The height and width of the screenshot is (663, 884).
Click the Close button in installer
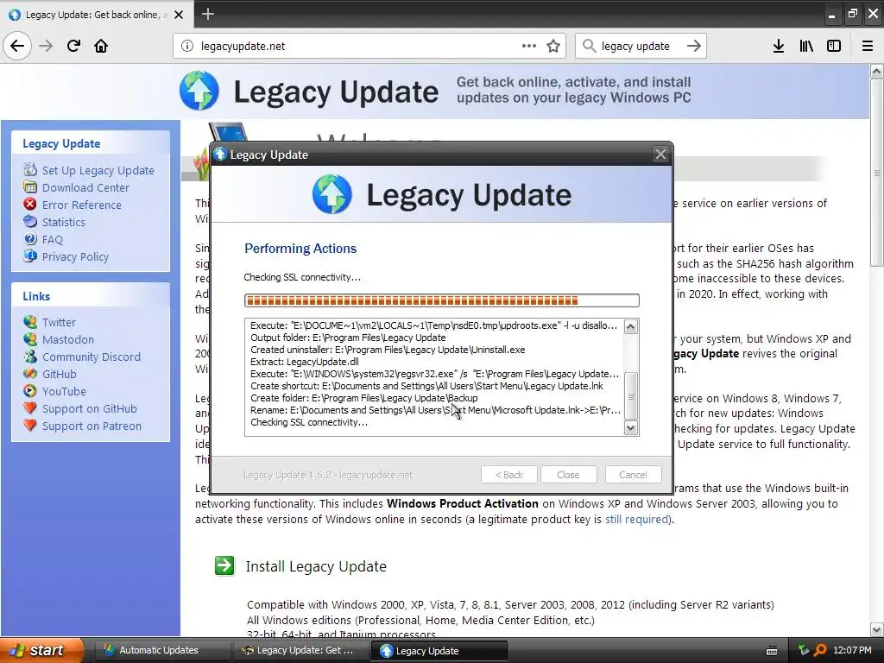tap(568, 475)
